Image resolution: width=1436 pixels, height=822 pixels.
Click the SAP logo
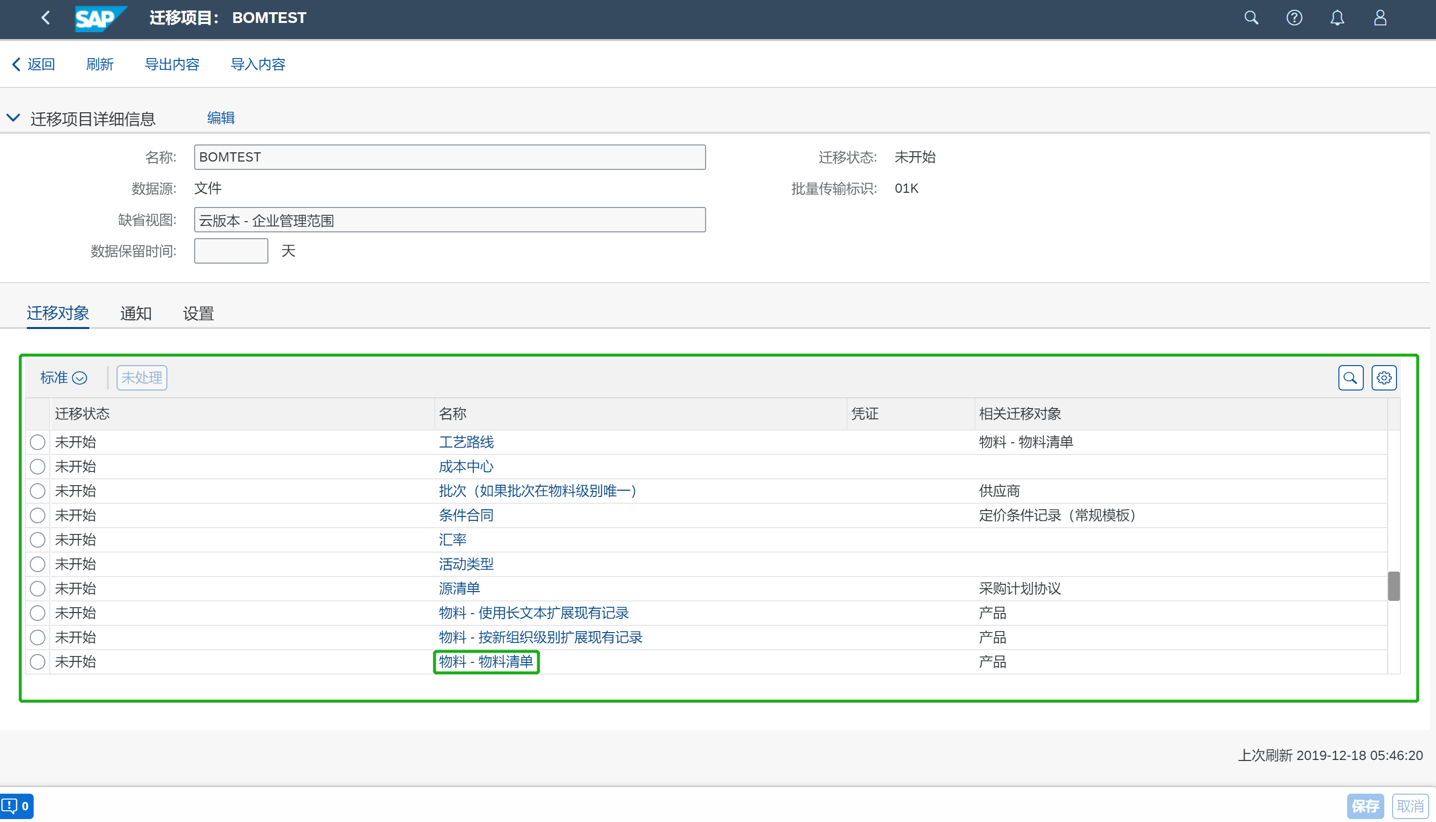pyautogui.click(x=101, y=19)
